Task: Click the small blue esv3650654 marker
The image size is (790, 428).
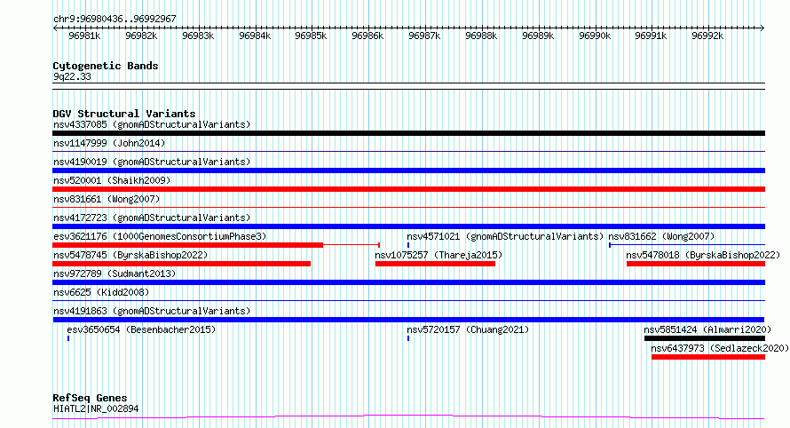Action: coord(68,338)
